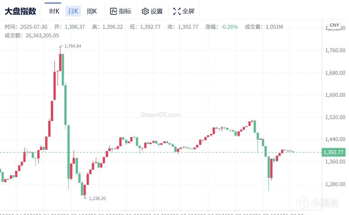Switch to the 时K hourly chart tab
Screen dimensions: 349x215
54,11
